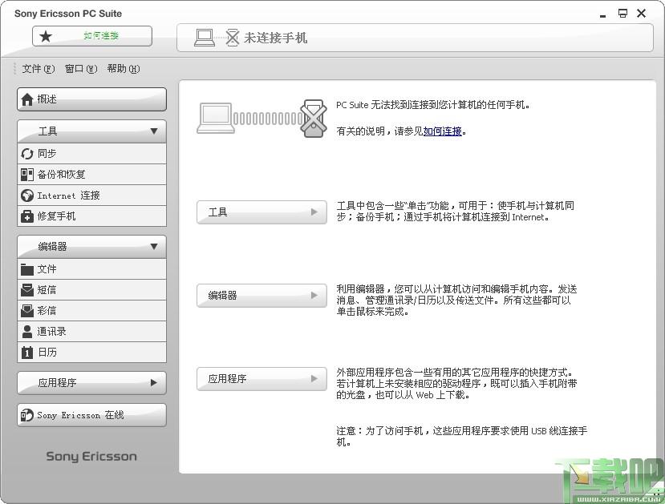The image size is (665, 504).
Task: Click the 未连接手机 status text
Action: click(x=275, y=38)
